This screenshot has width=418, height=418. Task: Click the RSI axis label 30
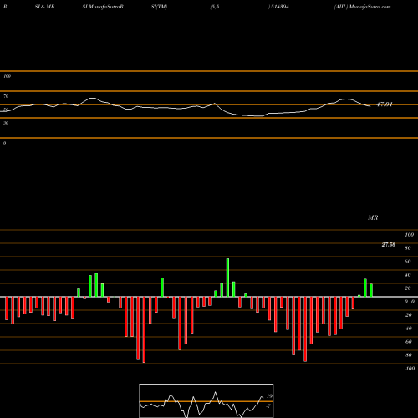[6, 123]
